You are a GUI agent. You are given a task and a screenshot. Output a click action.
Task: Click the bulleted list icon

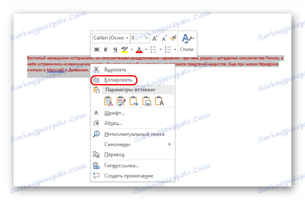click(153, 49)
